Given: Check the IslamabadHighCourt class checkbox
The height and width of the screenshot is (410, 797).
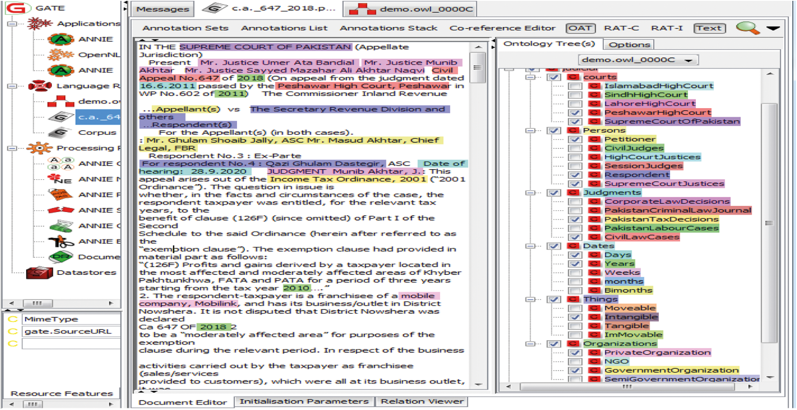Looking at the screenshot, I should [x=575, y=86].
